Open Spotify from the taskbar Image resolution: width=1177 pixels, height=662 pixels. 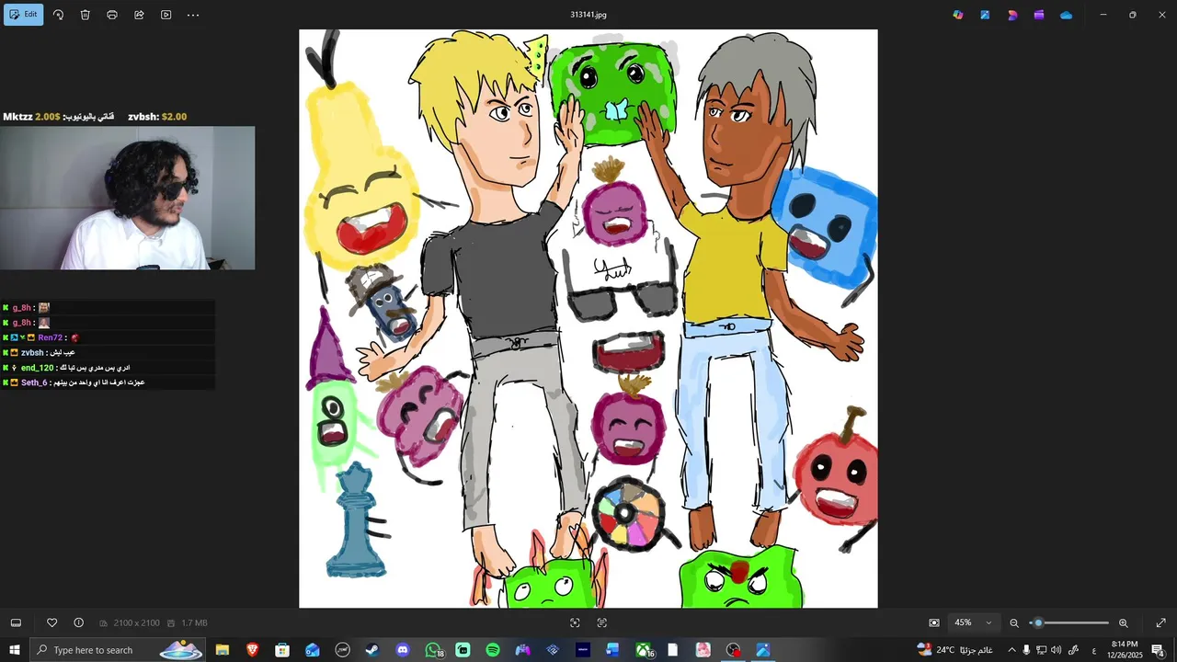coord(493,650)
